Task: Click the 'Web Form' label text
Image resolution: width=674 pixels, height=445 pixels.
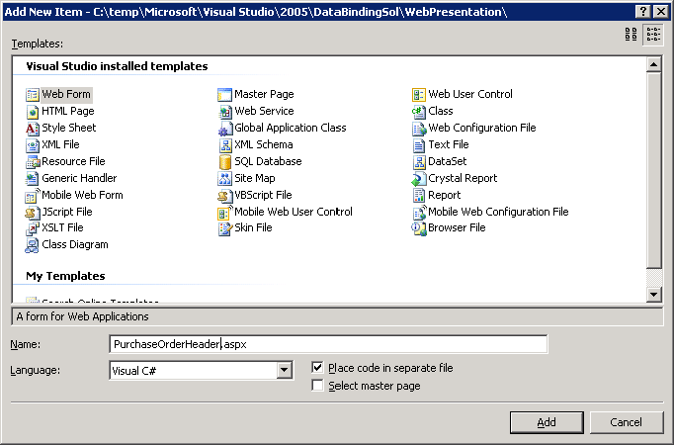Action: pos(66,94)
